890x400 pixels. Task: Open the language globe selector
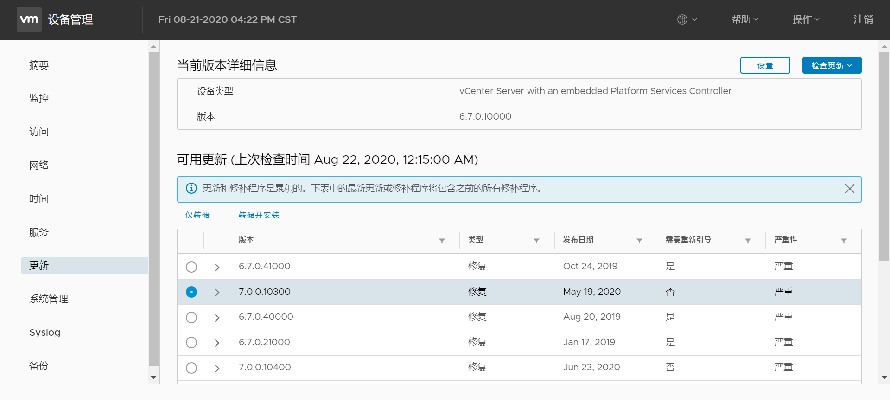tap(687, 19)
